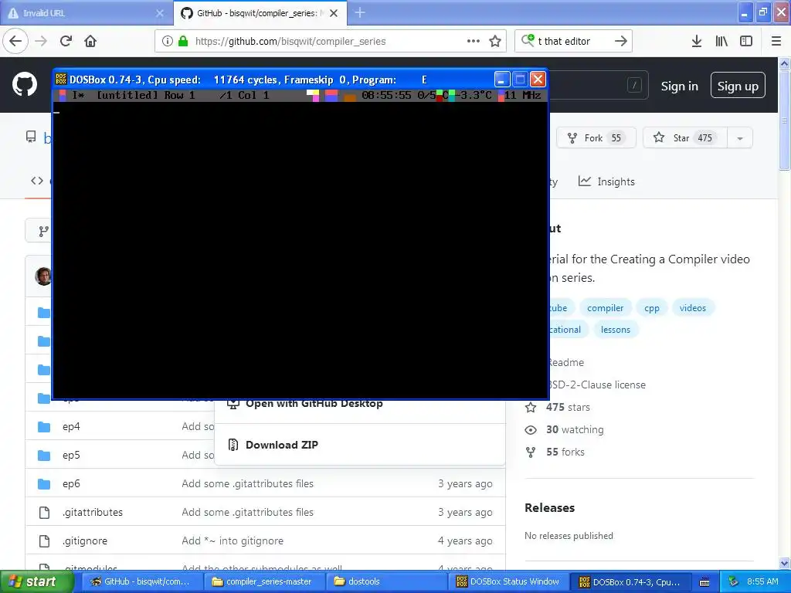
Task: Open the ep5 folder link
Action: coord(71,456)
